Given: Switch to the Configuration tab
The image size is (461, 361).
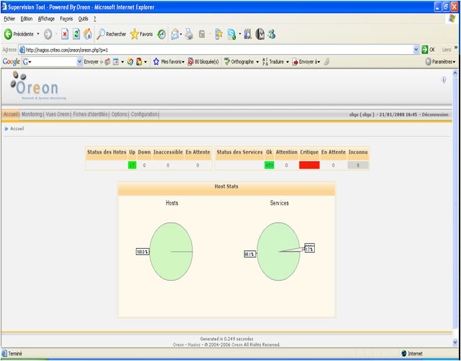Looking at the screenshot, I should [144, 114].
